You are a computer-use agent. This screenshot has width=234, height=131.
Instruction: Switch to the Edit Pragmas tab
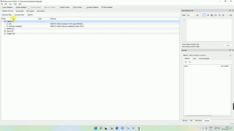pyautogui.click(x=30, y=11)
